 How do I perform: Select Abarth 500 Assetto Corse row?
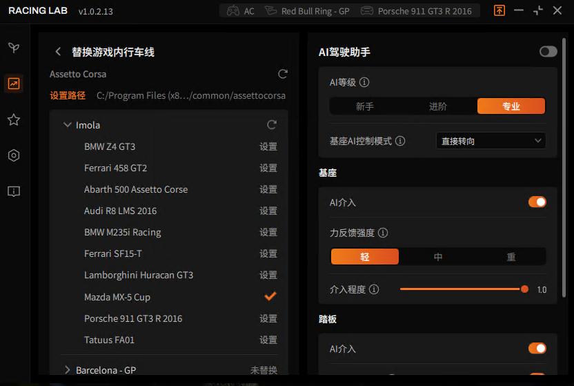coord(169,189)
